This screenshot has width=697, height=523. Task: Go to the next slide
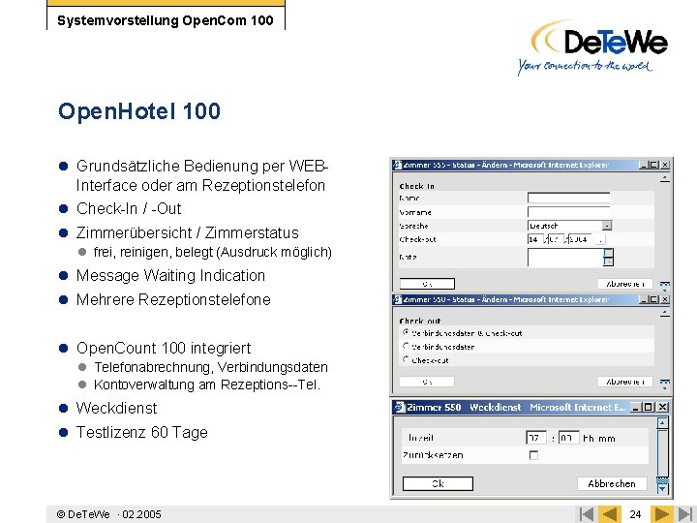(x=662, y=514)
